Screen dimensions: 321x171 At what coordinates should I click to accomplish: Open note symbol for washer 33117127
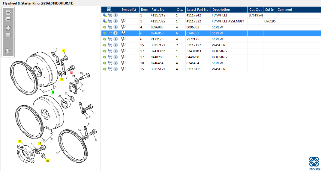coord(123,45)
